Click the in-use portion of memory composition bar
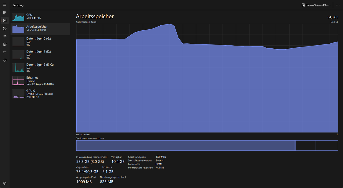The height and width of the screenshot is (188, 343). click(x=186, y=145)
